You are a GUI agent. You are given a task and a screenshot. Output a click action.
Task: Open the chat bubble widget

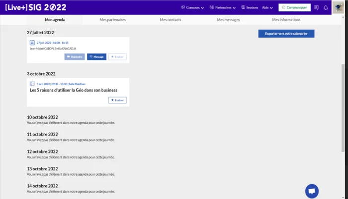[312, 191]
